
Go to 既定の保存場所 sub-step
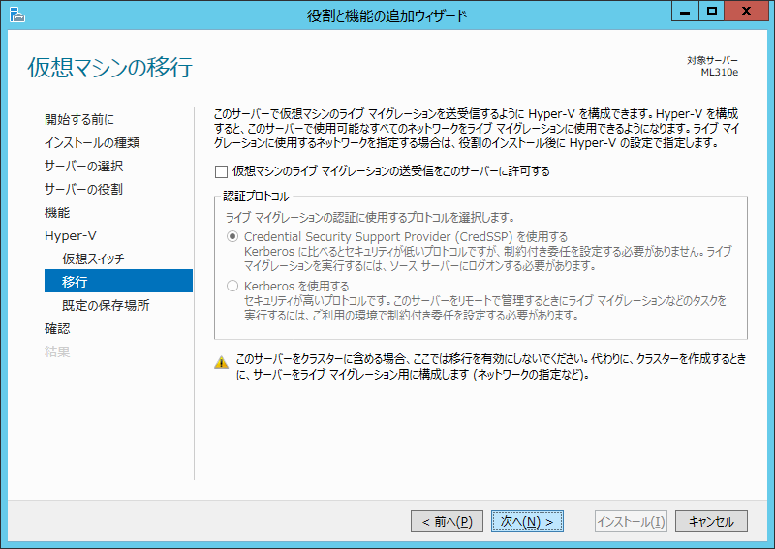106,305
